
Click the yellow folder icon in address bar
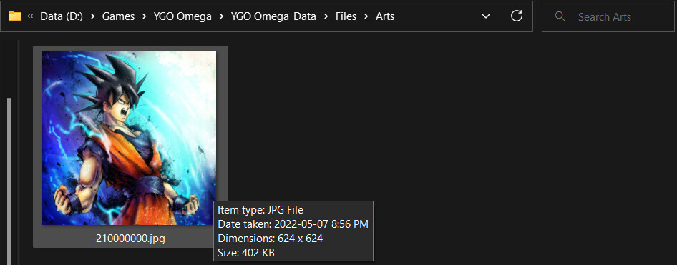pyautogui.click(x=15, y=16)
